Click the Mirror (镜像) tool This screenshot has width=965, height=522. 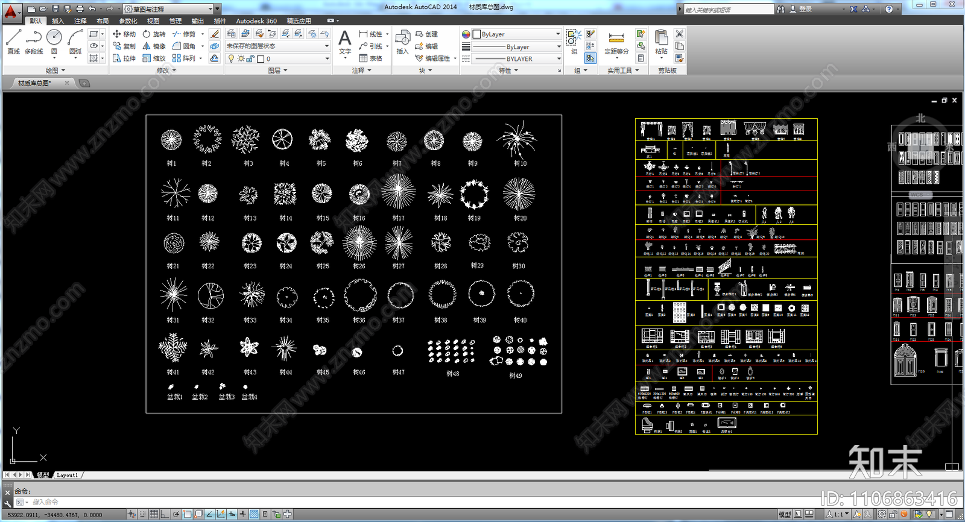coord(154,46)
